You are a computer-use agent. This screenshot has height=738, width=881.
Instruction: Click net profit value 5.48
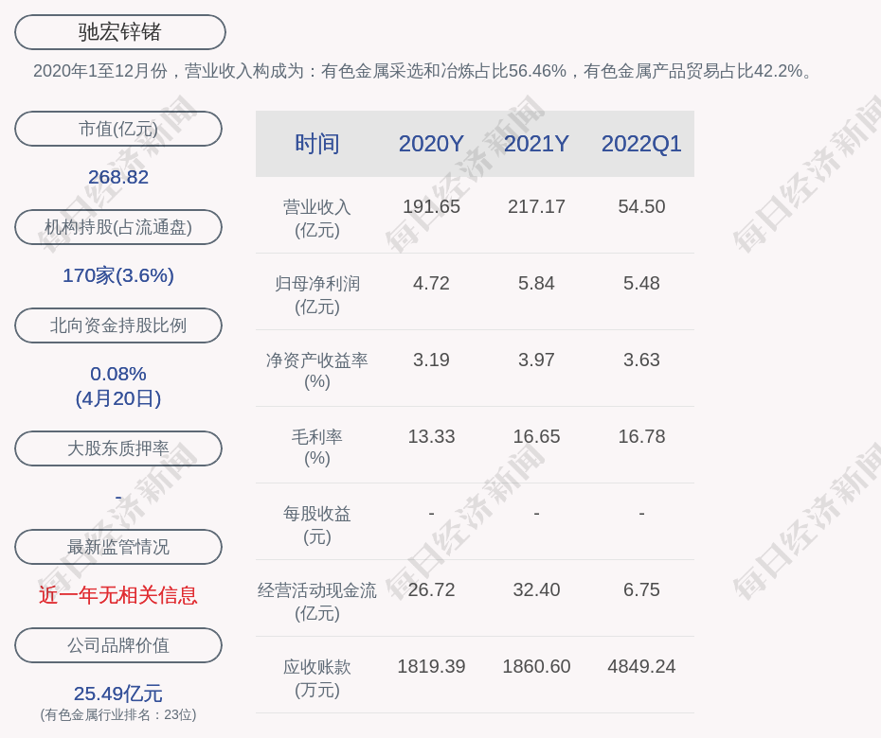(x=641, y=284)
